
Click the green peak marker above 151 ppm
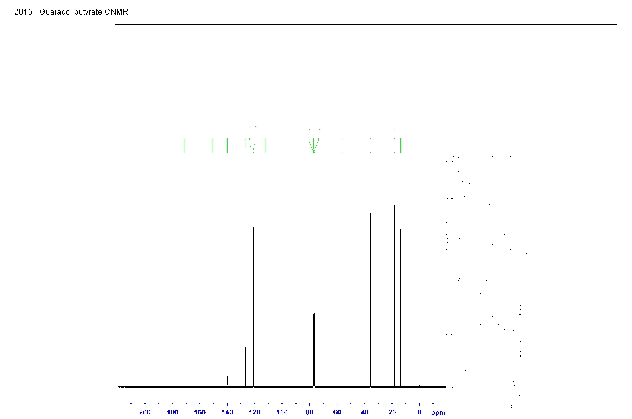(212, 146)
